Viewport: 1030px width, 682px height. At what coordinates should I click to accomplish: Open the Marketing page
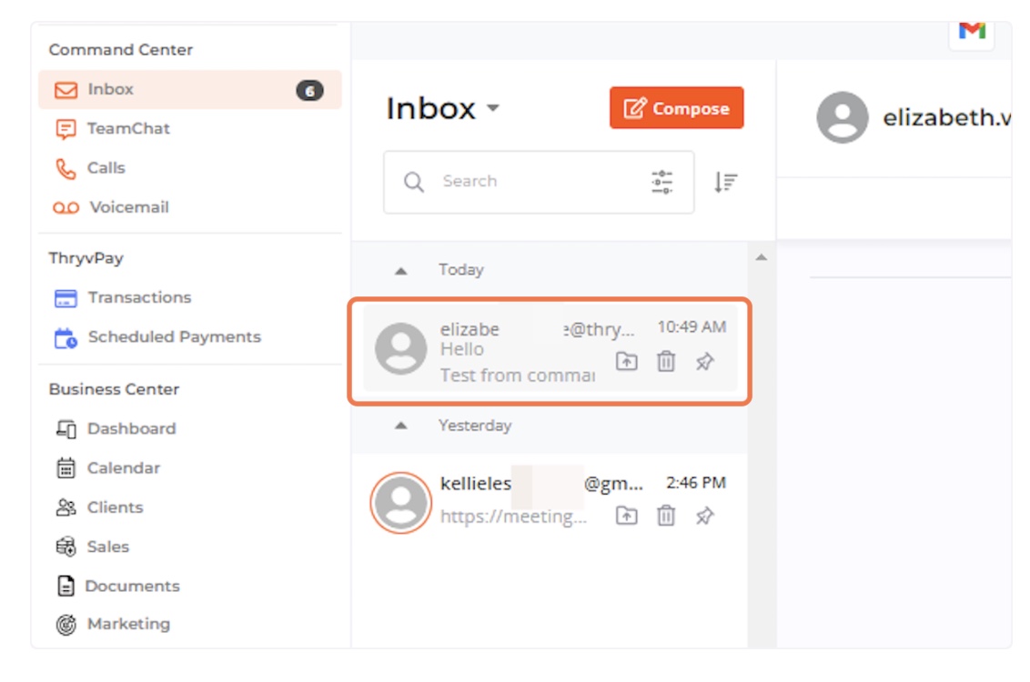coord(128,624)
